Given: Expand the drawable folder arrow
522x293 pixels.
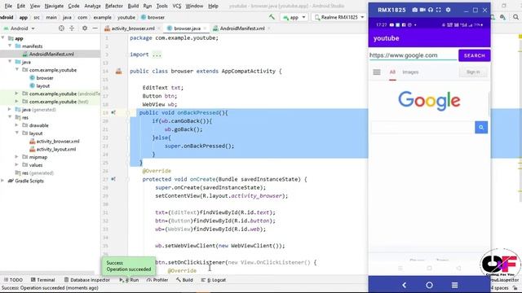Looking at the screenshot, I should click(x=16, y=125).
